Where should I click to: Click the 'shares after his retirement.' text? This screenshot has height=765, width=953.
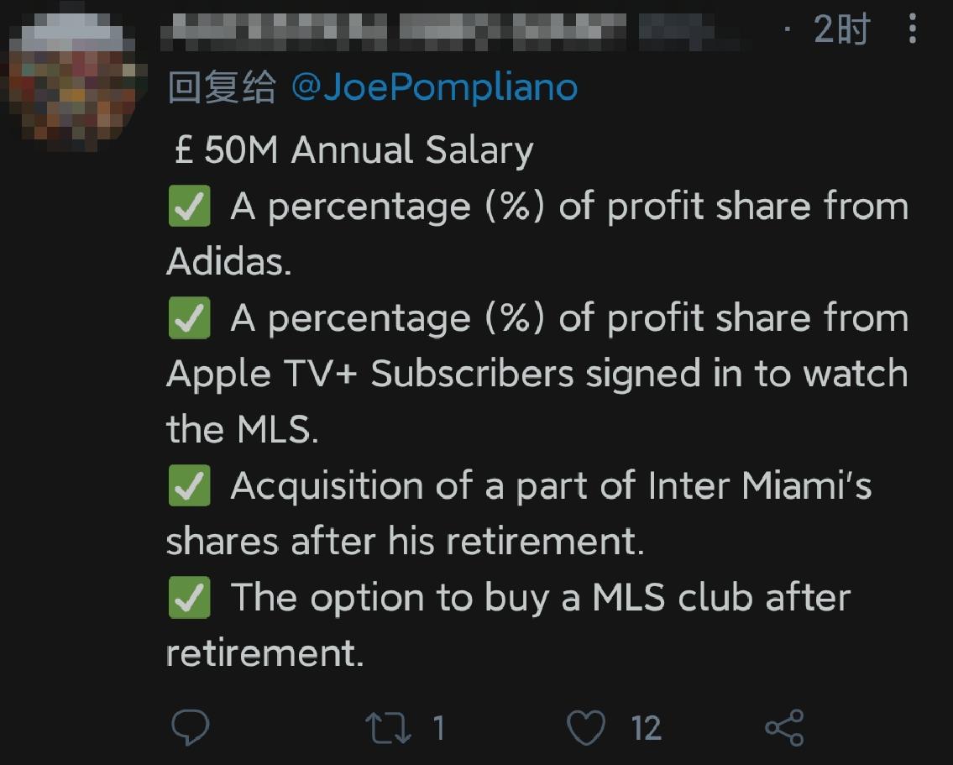(x=405, y=542)
